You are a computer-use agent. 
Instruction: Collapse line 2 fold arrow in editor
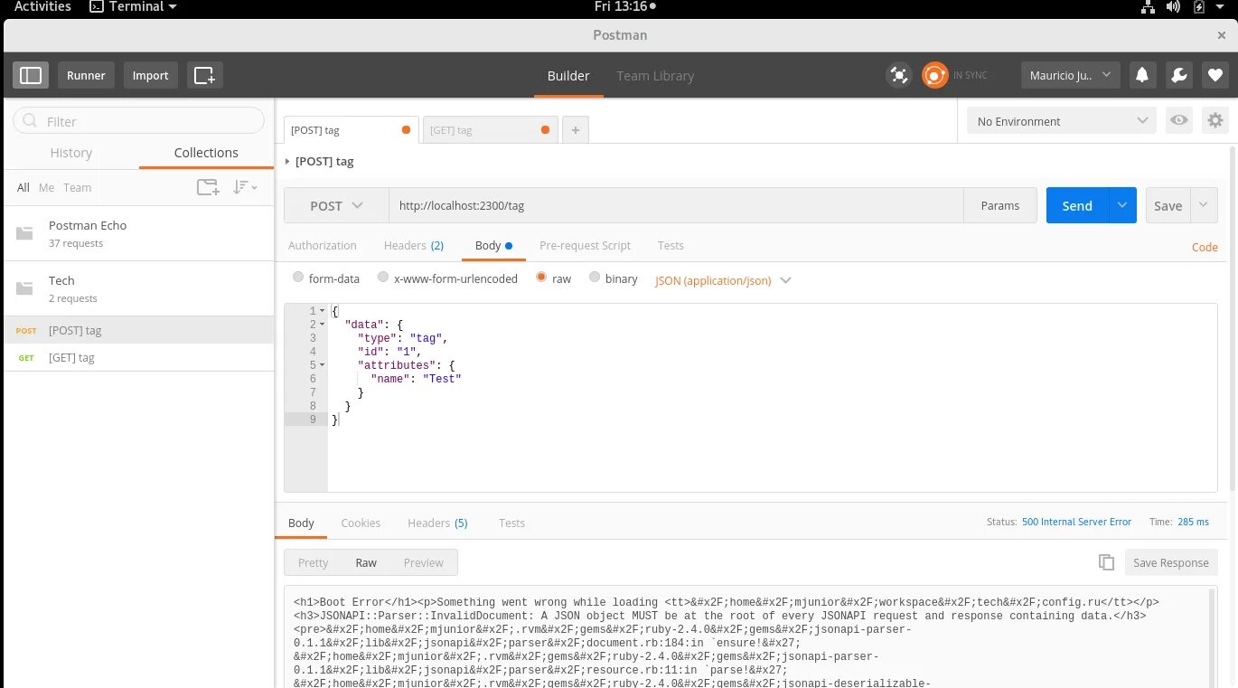tap(322, 325)
